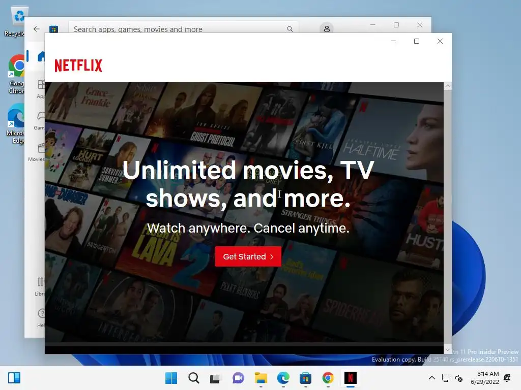The image size is (521, 390).
Task: Go back in Microsoft Store window
Action: (37, 29)
